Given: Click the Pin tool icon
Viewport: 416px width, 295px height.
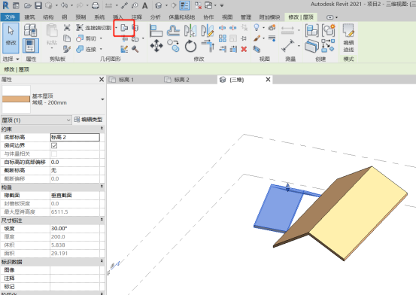Looking at the screenshot, I should 244,38.
